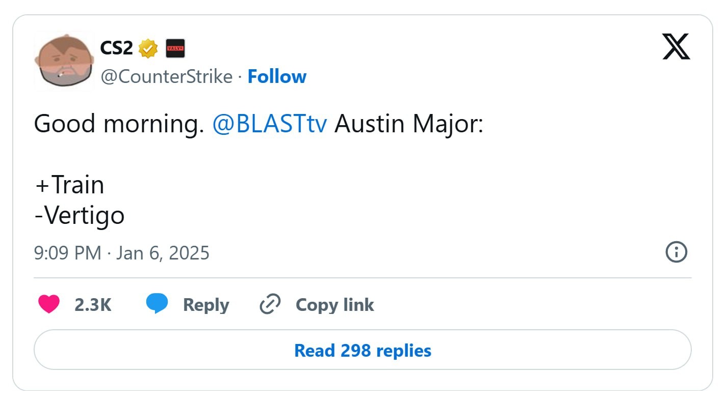
Task: Click the X logo icon
Action: 676,47
